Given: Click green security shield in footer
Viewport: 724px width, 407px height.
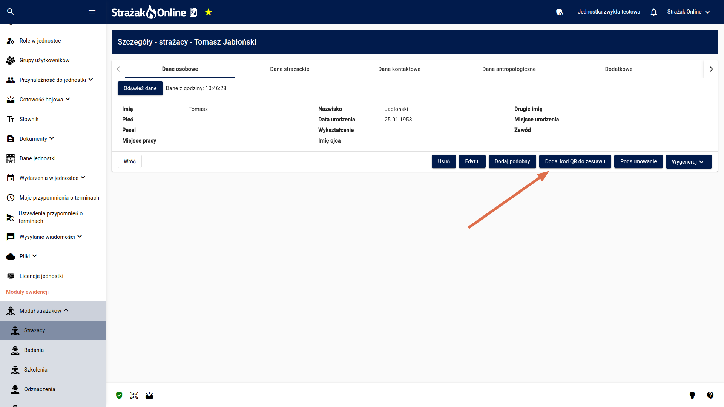Looking at the screenshot, I should pyautogui.click(x=119, y=395).
